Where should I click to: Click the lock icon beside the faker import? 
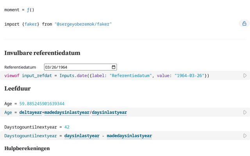[x=244, y=24]
